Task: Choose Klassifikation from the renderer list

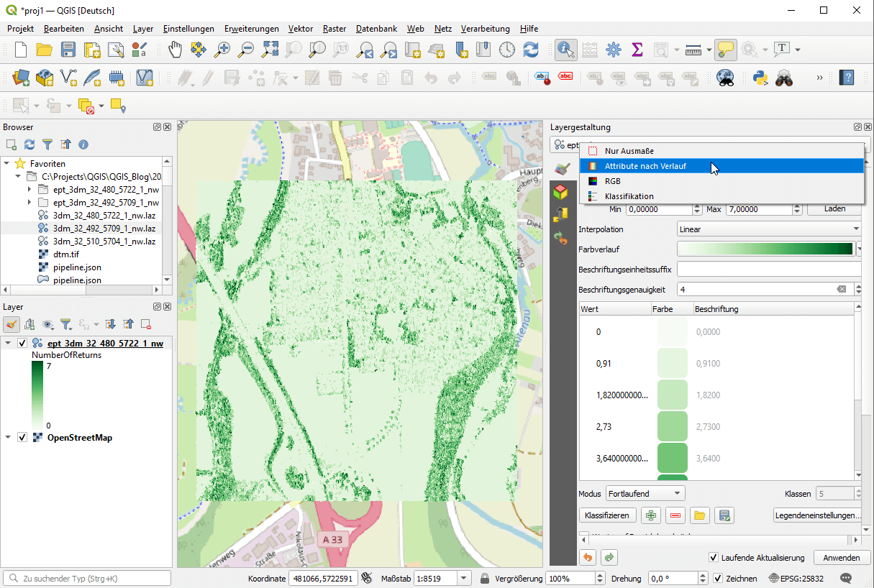Action: coord(629,196)
